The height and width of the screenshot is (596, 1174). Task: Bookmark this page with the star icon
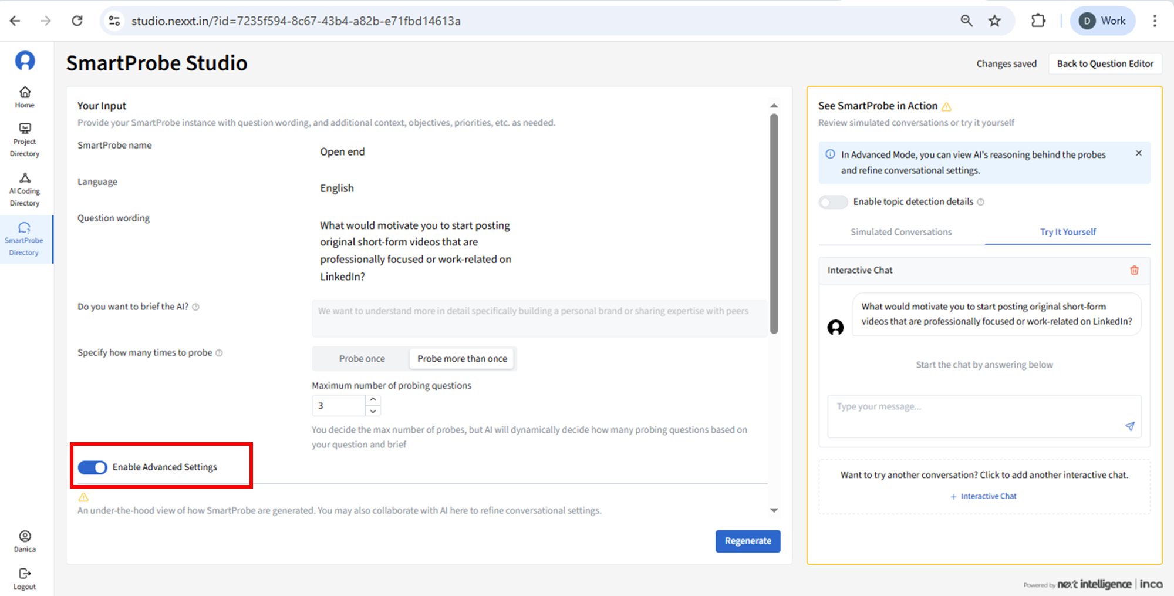click(x=994, y=21)
